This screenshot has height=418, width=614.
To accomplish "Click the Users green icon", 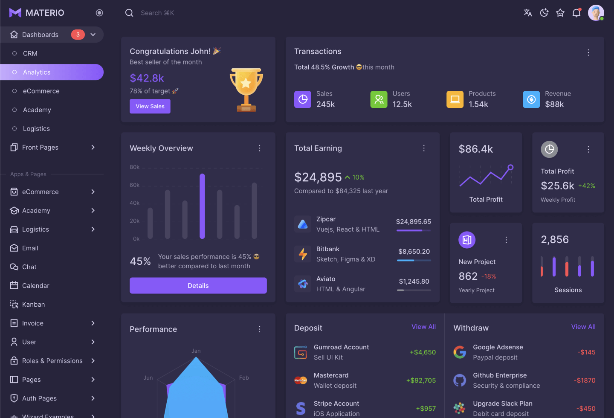I will coord(379,99).
